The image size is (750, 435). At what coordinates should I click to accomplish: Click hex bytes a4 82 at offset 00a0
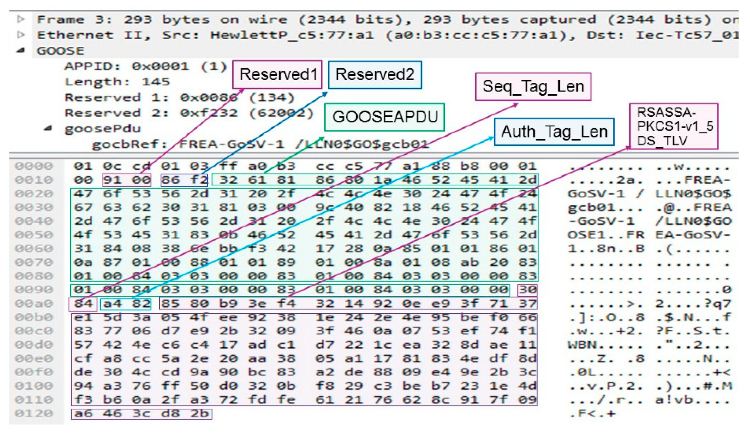[x=126, y=304]
